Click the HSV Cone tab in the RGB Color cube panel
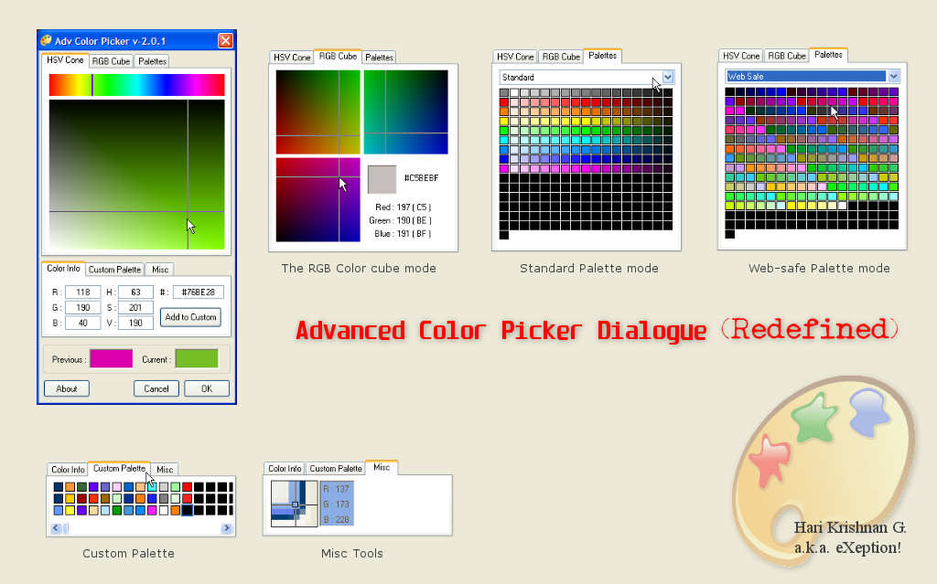This screenshot has width=937, height=584. coord(292,58)
